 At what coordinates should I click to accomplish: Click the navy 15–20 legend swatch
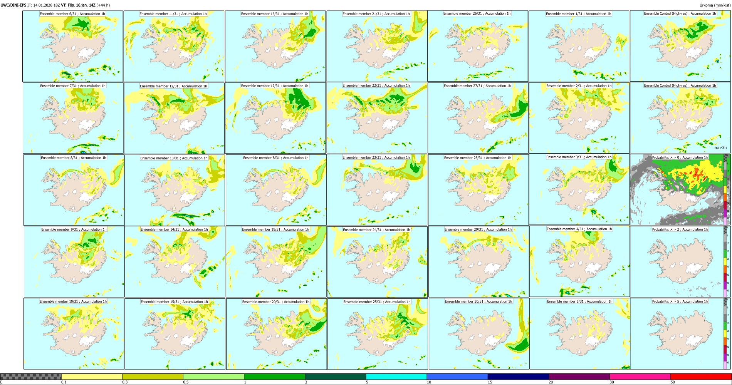(x=518, y=377)
